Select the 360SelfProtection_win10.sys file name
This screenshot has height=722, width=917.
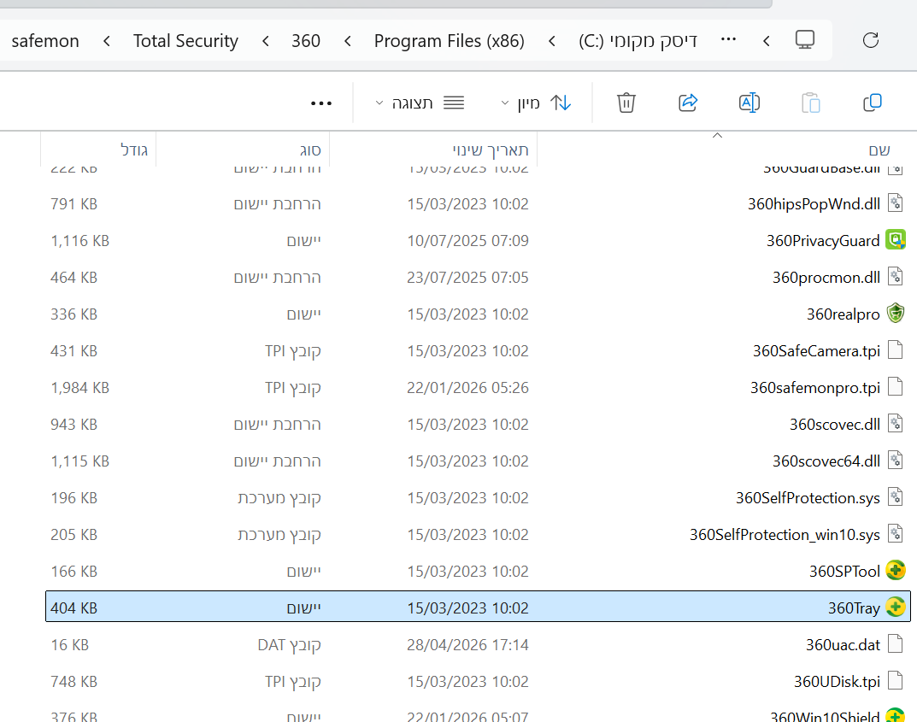tap(785, 534)
